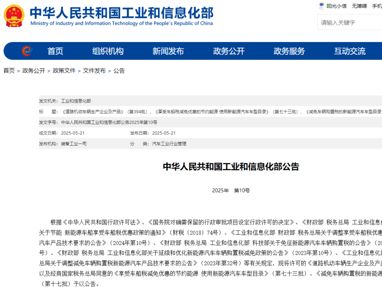Click the announcement heading 中华人民共和国工业和信息化部公告

click(x=231, y=167)
